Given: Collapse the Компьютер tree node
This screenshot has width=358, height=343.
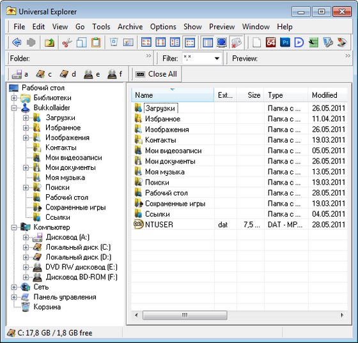Looking at the screenshot, I should tap(14, 227).
